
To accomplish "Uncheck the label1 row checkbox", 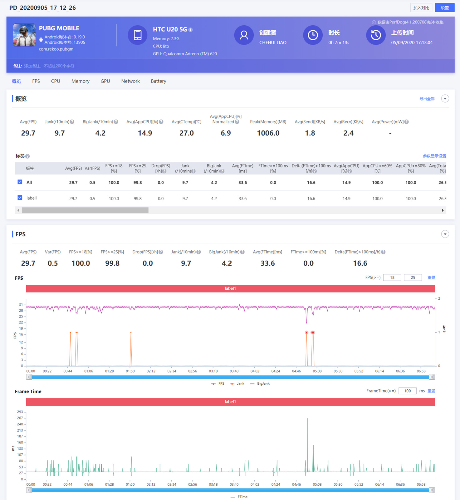I will (x=20, y=197).
